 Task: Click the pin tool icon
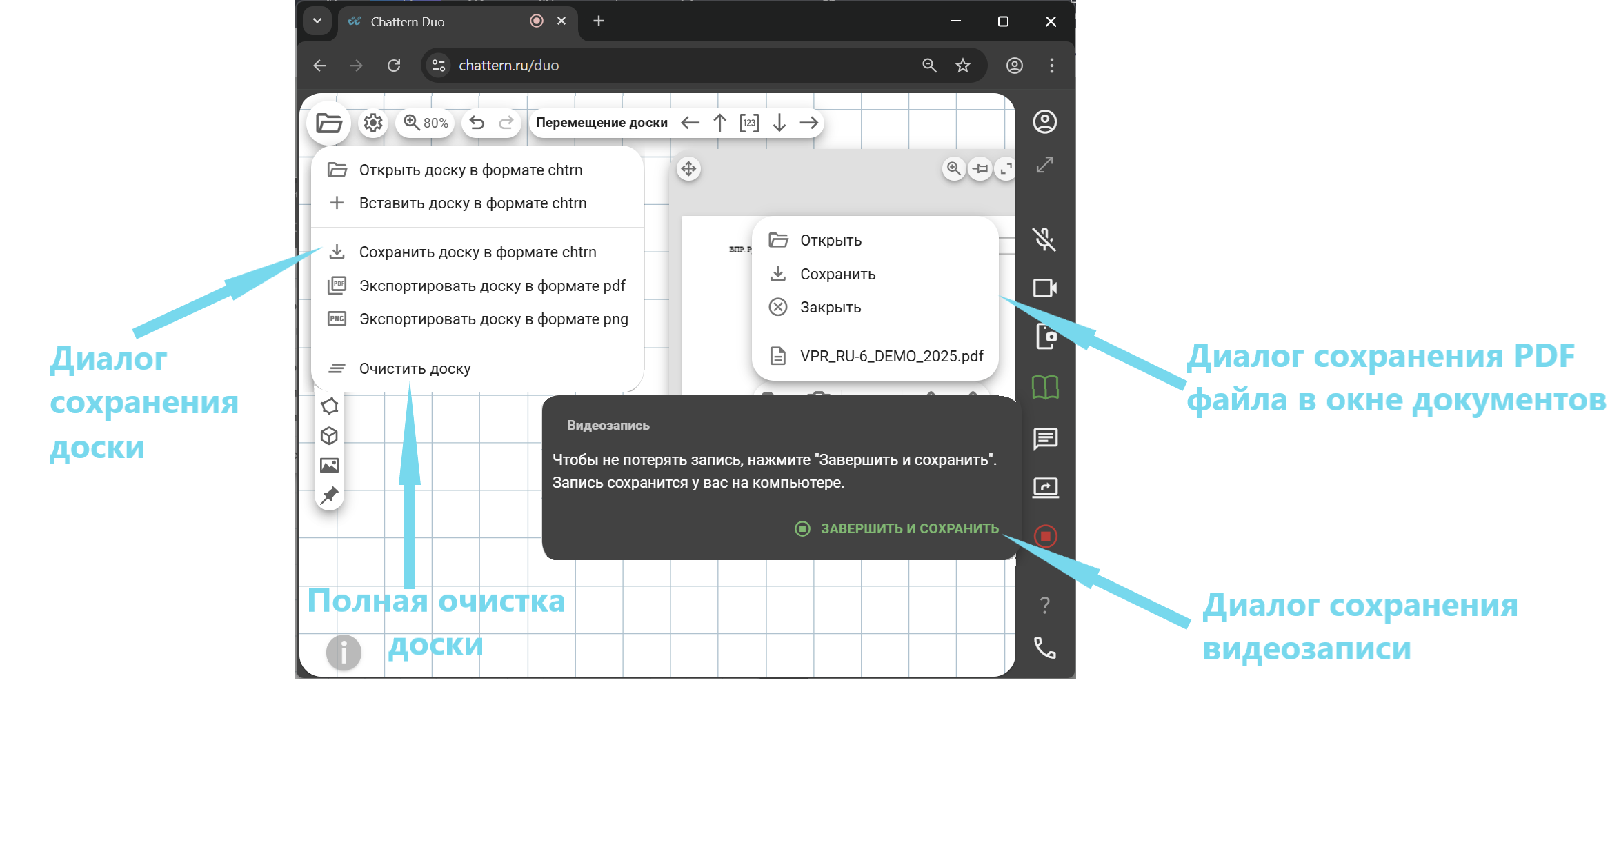click(x=330, y=495)
